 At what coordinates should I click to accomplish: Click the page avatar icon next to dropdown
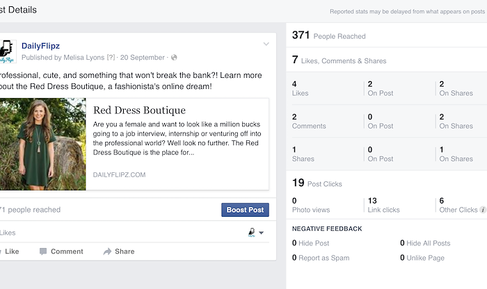click(x=252, y=232)
